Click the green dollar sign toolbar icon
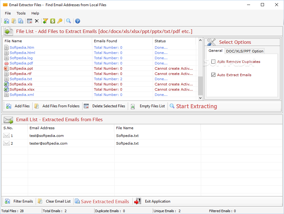This screenshot has height=214, width=284. point(53,21)
